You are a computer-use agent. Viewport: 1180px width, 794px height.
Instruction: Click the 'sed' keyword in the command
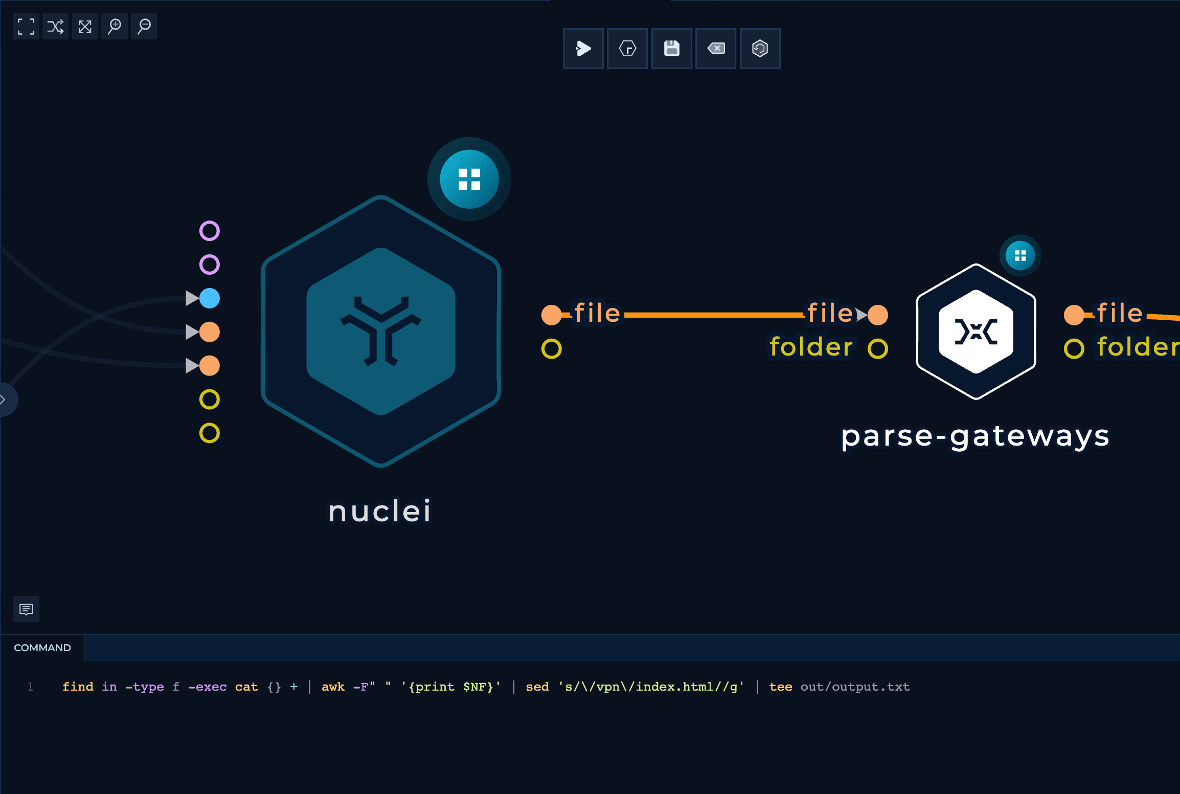pyautogui.click(x=537, y=687)
